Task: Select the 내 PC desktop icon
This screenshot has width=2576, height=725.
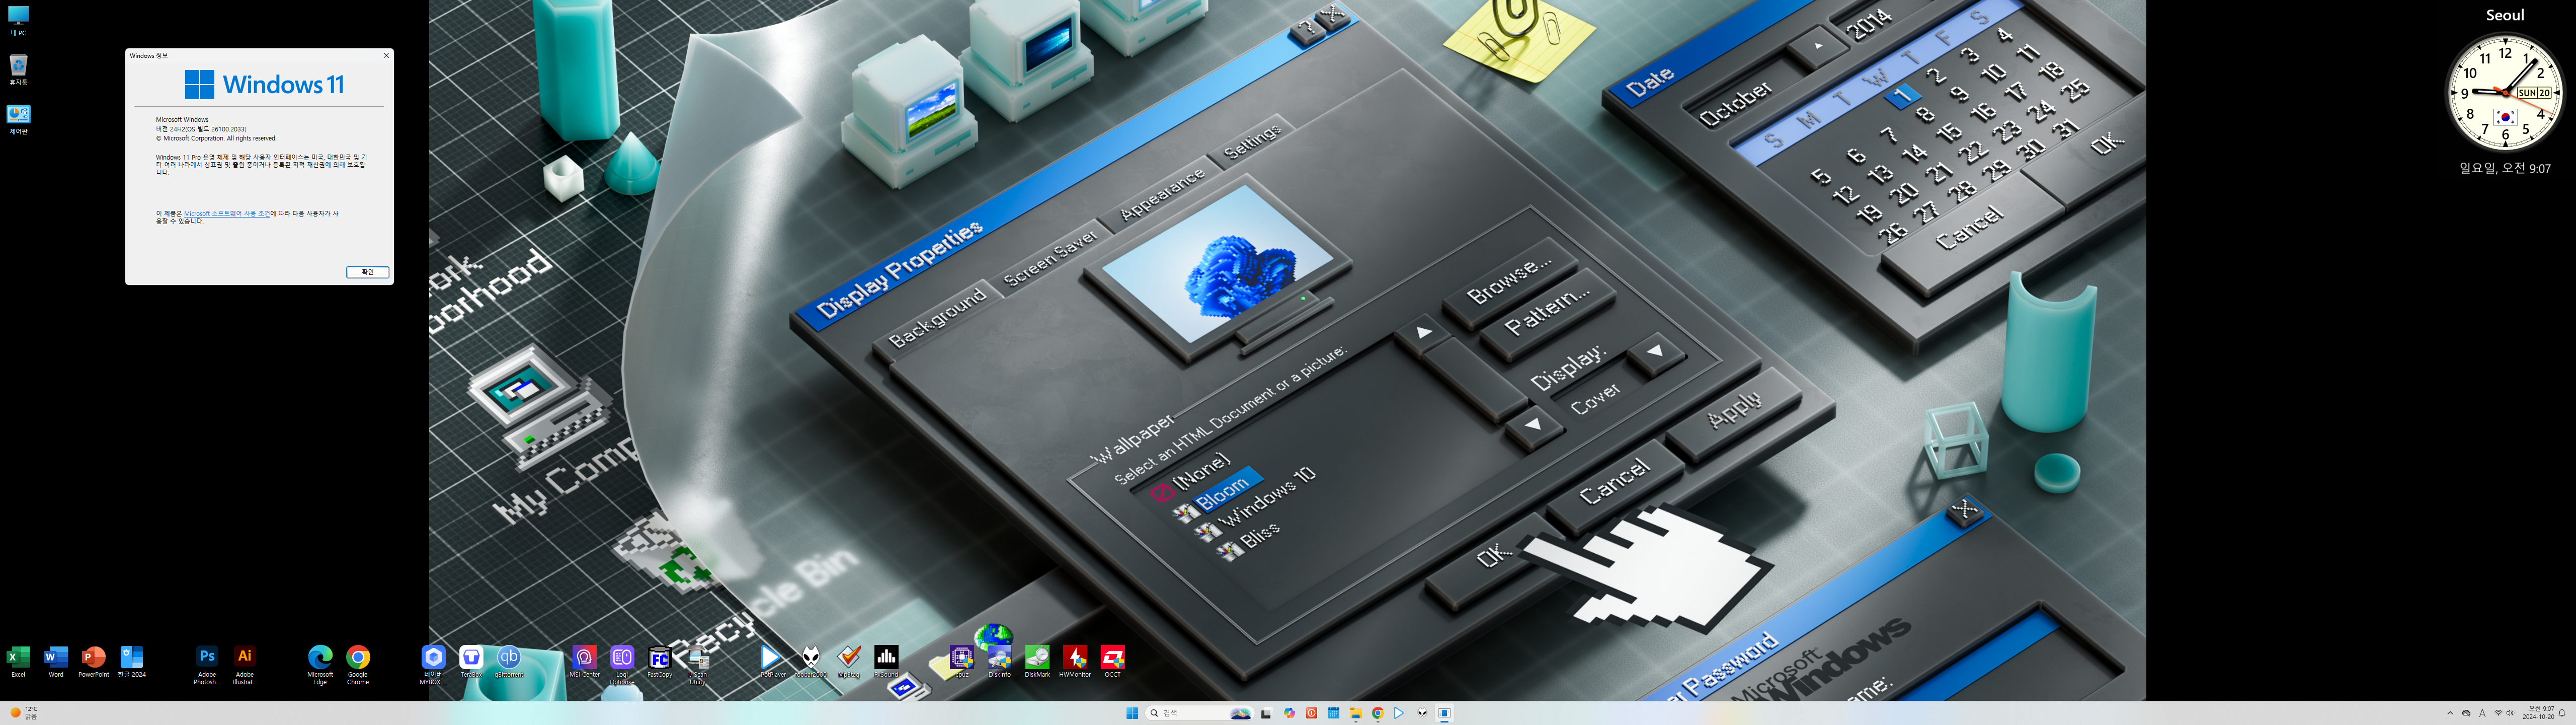Action: 18,20
